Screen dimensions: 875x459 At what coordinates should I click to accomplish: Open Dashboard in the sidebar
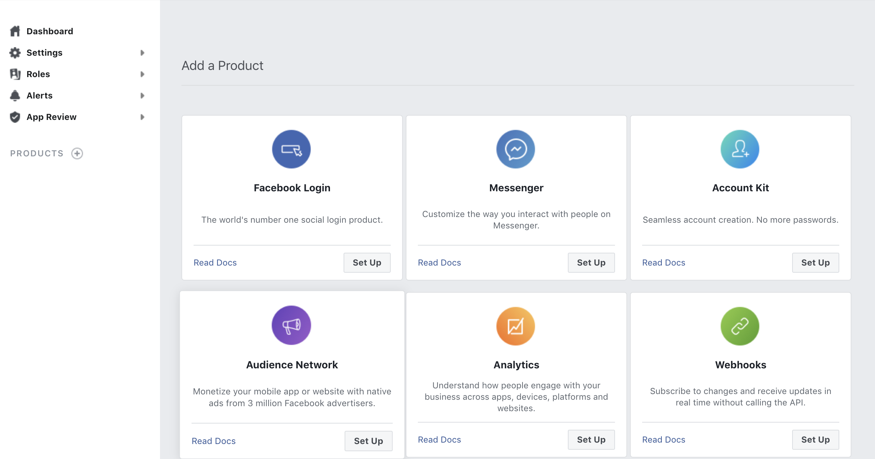coord(50,31)
